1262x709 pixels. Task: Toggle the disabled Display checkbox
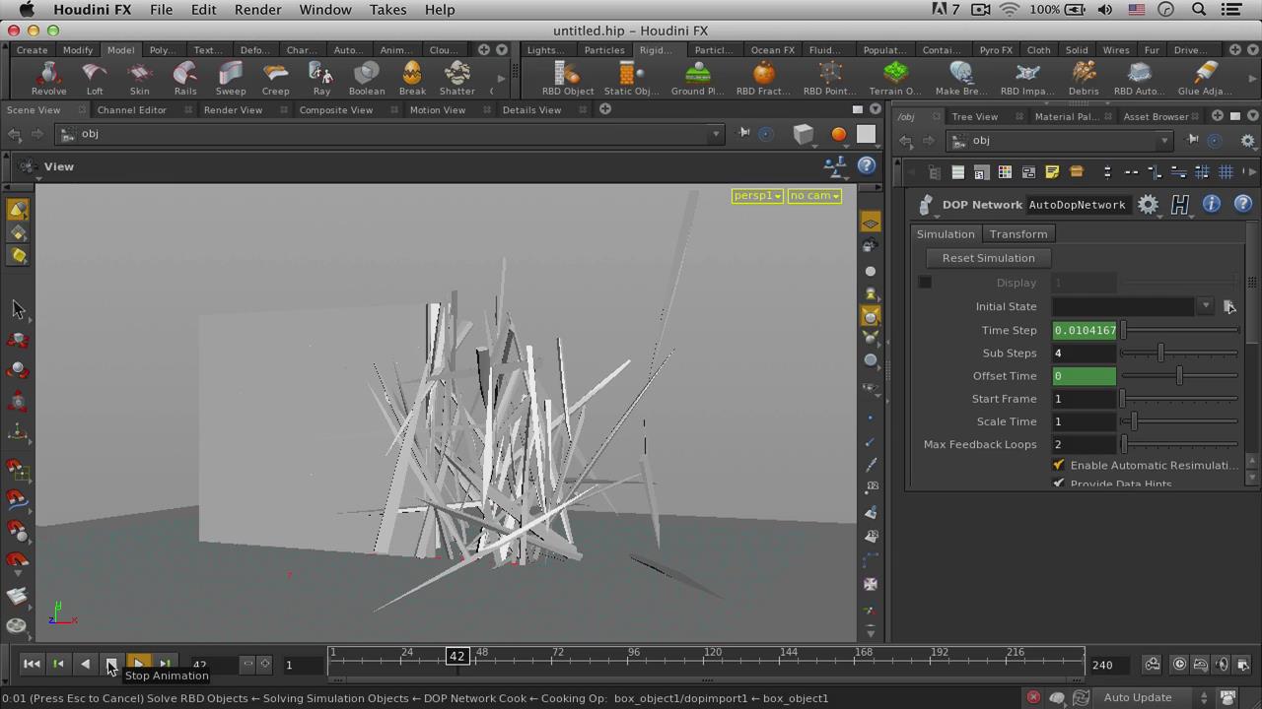[x=925, y=283]
